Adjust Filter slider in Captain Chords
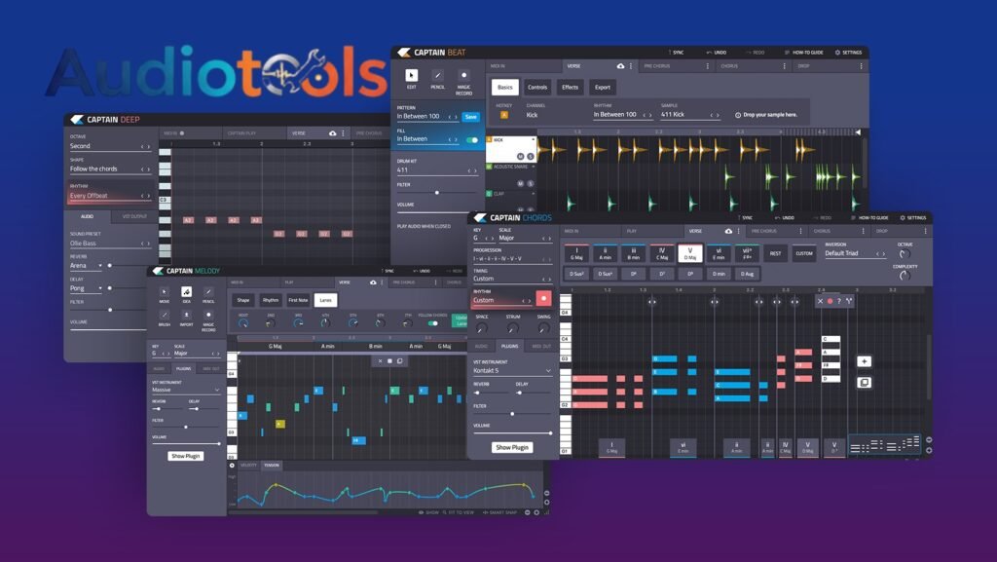The height and width of the screenshot is (562, 997). [512, 414]
